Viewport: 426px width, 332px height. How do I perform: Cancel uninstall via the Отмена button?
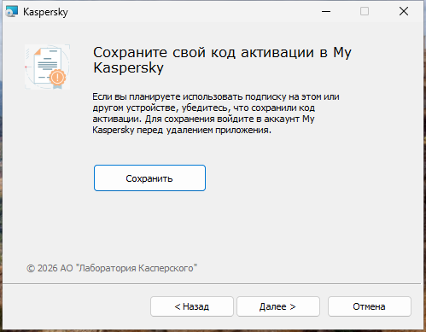tap(370, 306)
